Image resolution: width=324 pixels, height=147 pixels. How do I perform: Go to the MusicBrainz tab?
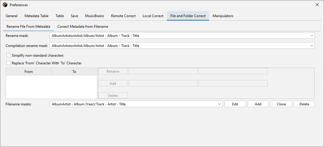(x=94, y=16)
